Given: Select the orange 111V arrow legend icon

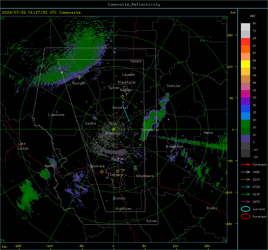Looking at the screenshot, I should tap(245, 179).
